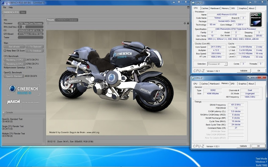Open Graphics tab in lower CPU-Z window
This screenshot has height=167, width=268.
click(x=243, y=84)
